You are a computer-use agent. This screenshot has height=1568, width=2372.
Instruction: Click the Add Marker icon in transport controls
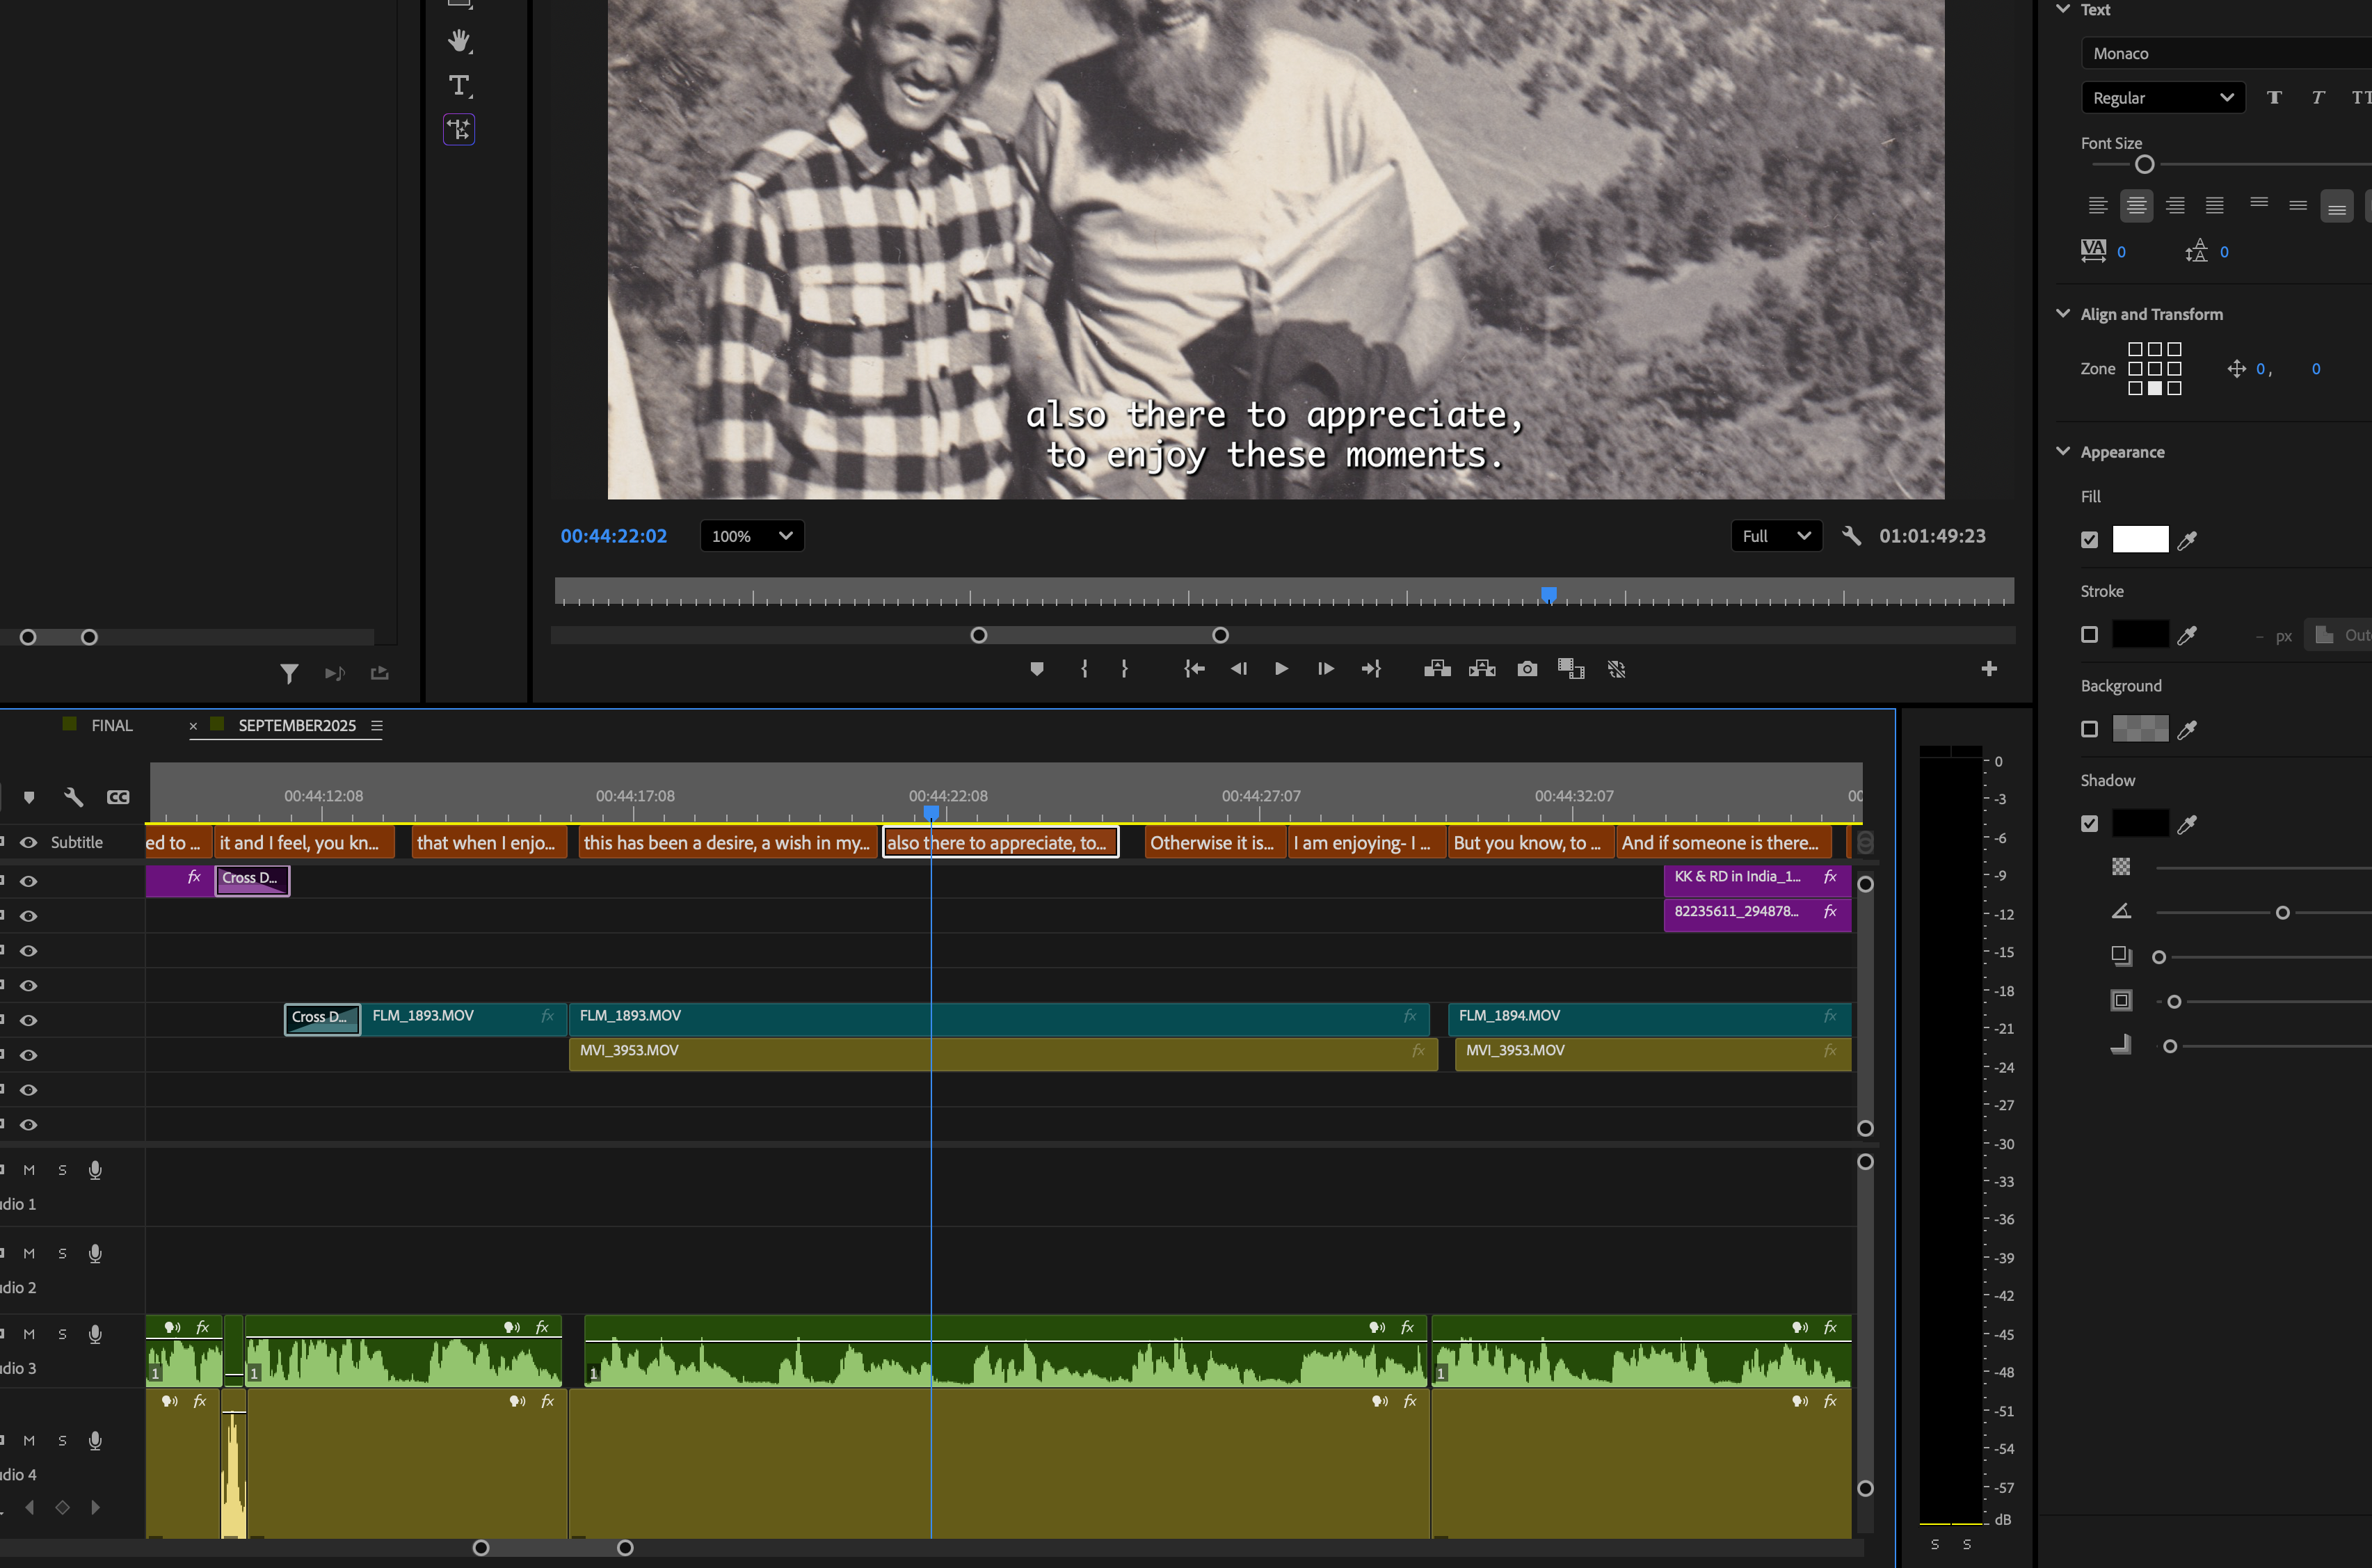(1037, 669)
